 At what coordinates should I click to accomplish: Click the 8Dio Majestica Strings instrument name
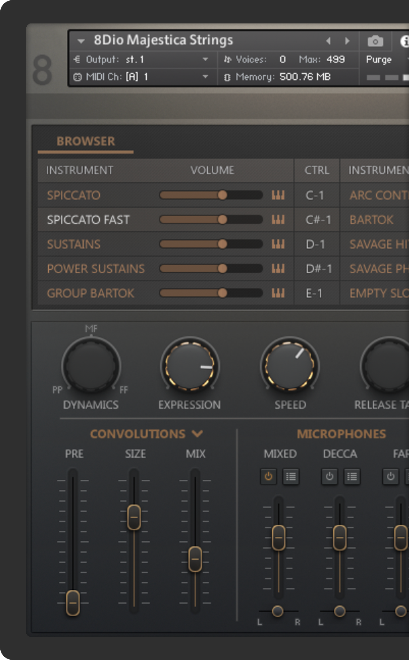point(163,40)
